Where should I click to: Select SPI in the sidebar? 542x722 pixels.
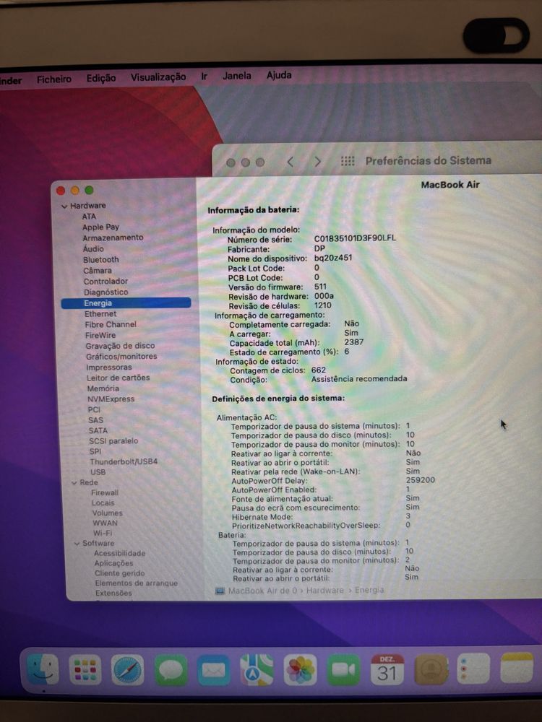[95, 452]
